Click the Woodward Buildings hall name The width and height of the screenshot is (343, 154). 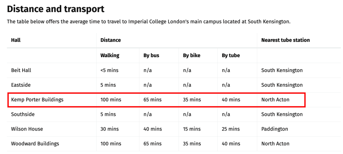coord(35,144)
